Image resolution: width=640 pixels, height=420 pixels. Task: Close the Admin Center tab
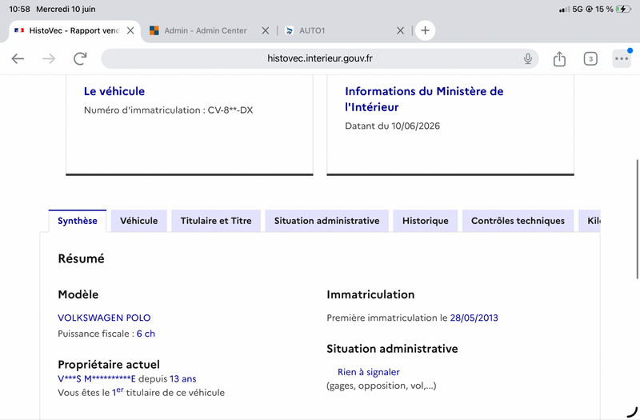266,30
